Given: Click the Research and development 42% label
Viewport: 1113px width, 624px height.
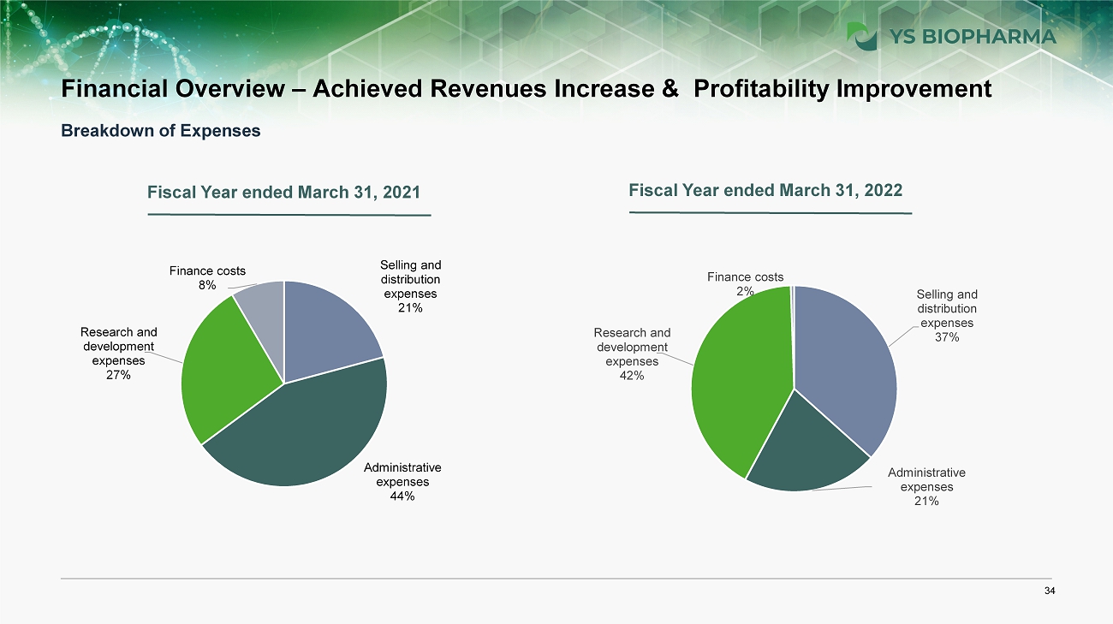Looking at the screenshot, I should 632,354.
